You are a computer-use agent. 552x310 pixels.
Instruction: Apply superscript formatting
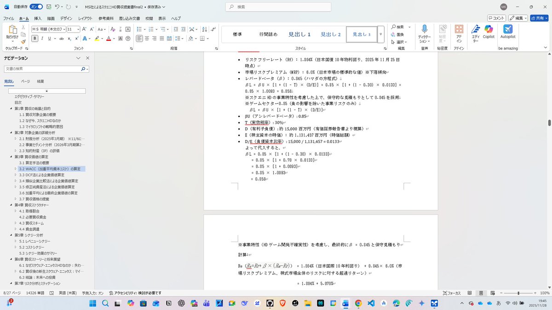77,39
